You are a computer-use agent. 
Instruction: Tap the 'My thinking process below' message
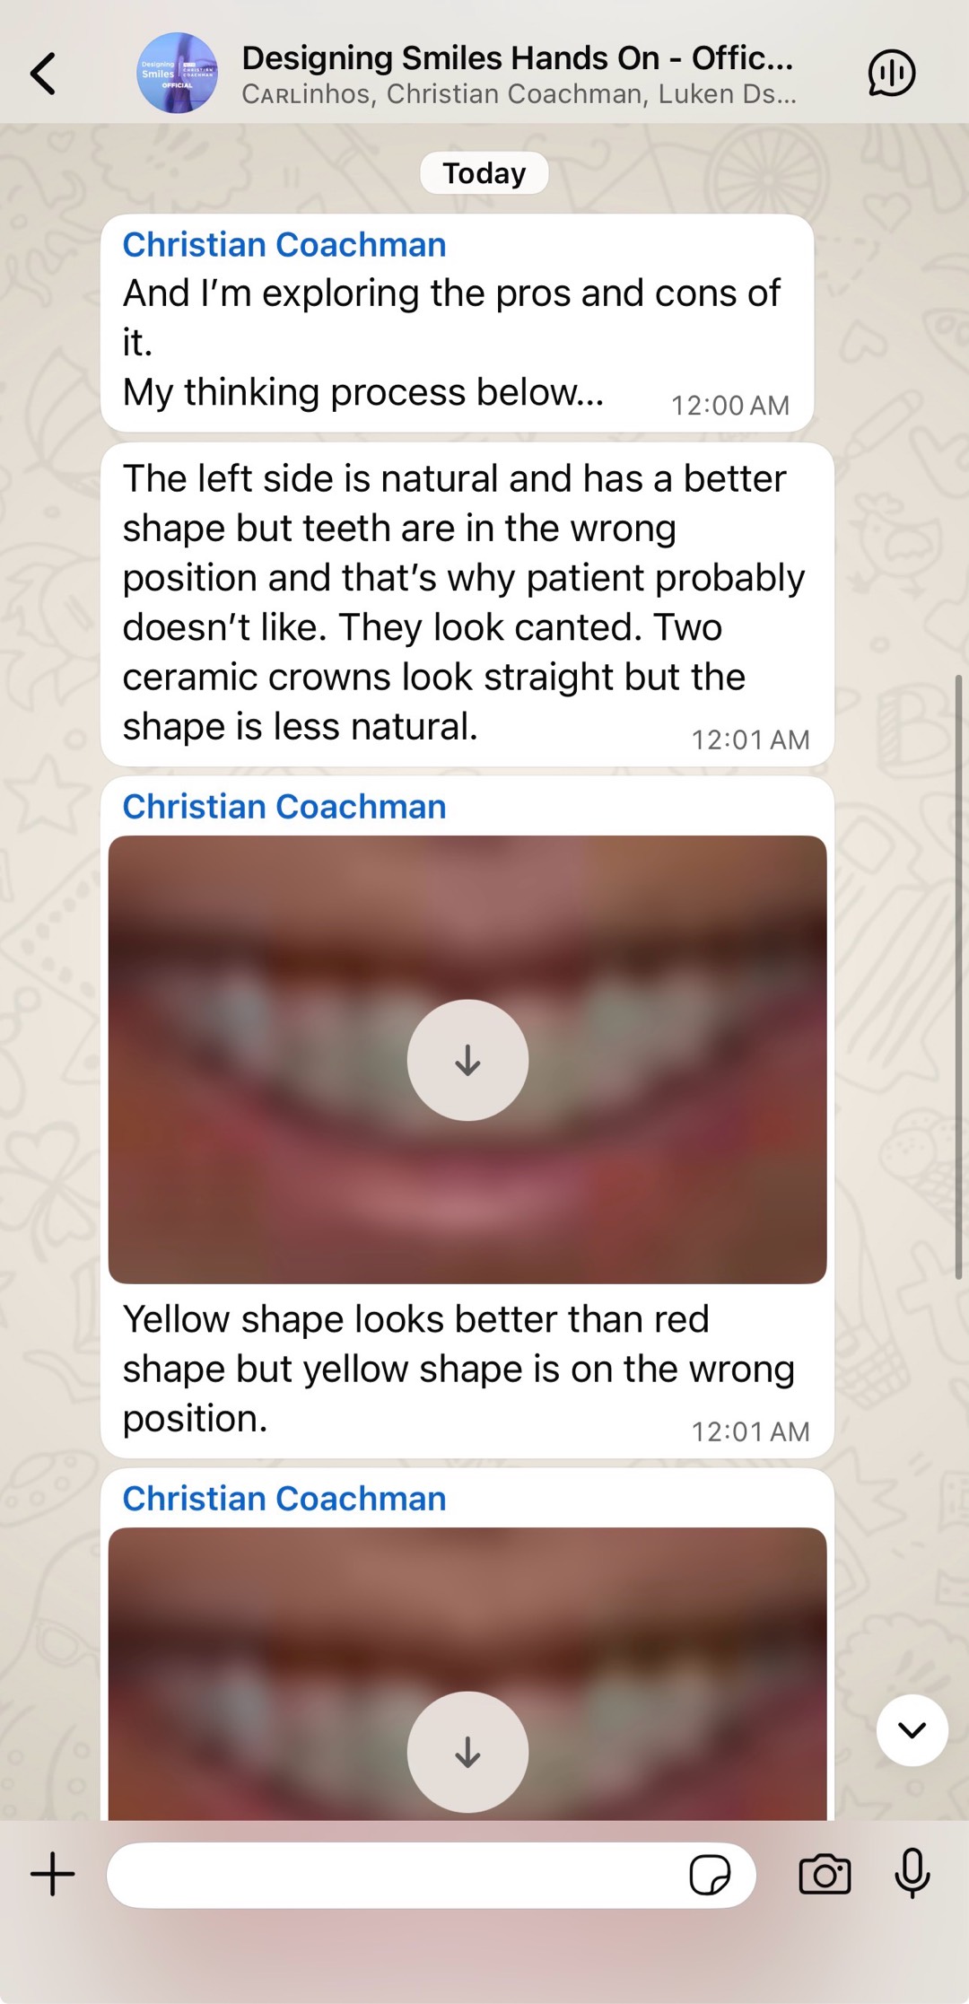[x=363, y=392]
